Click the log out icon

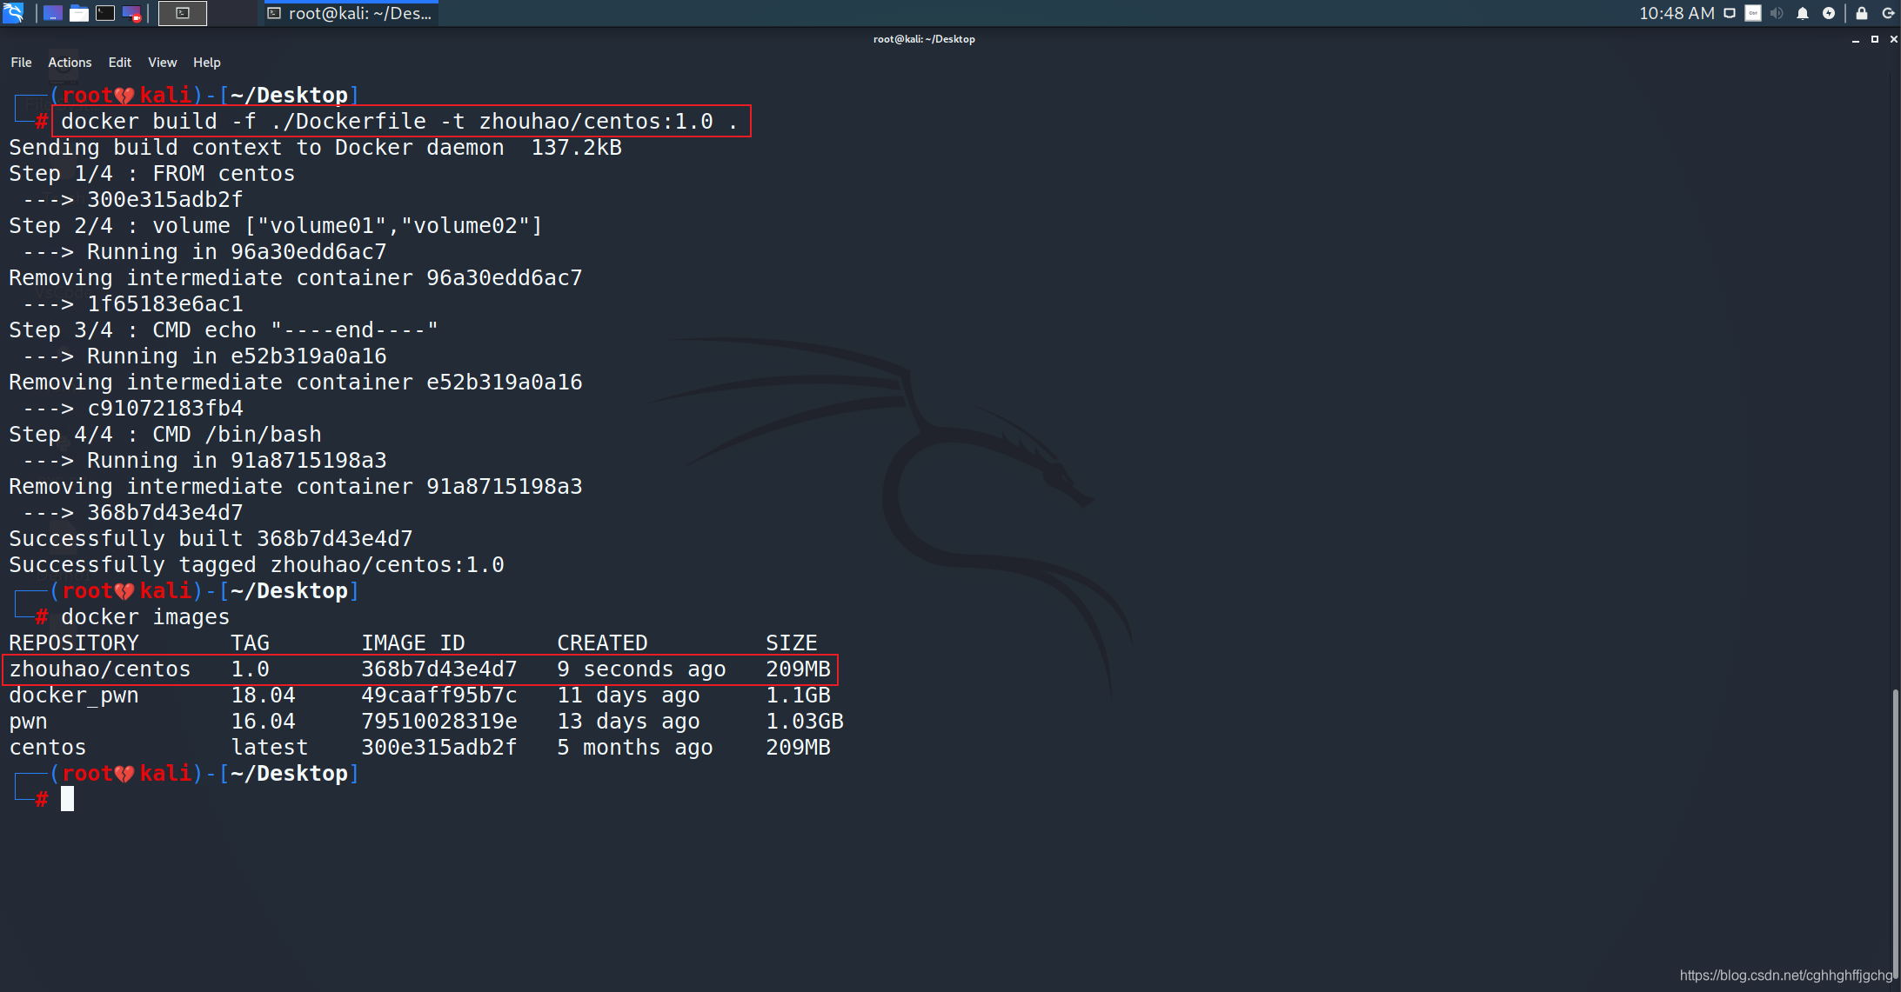click(1888, 13)
